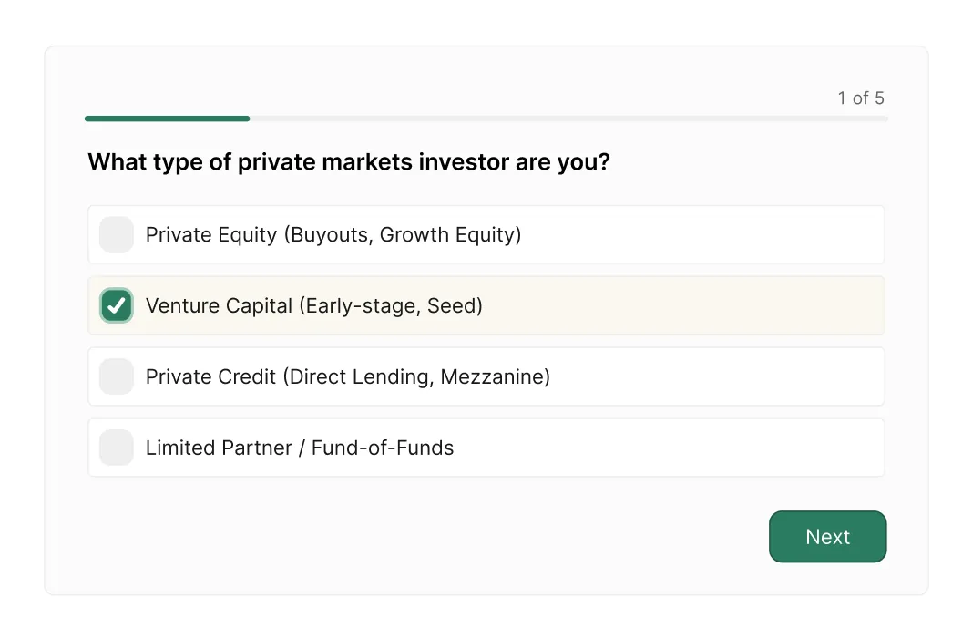The height and width of the screenshot is (639, 962).
Task: Select the Private Credit (Direct Lending, Mezzanine) checkbox
Action: click(116, 376)
